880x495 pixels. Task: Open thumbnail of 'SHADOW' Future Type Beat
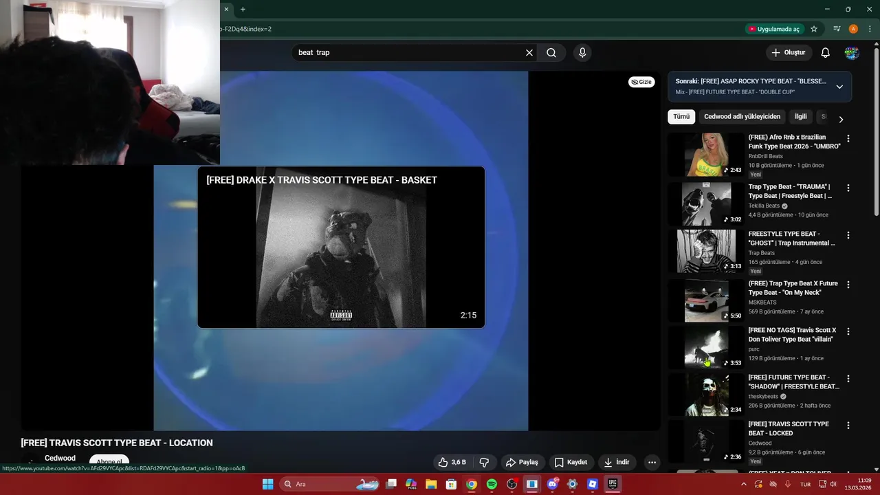tap(706, 395)
